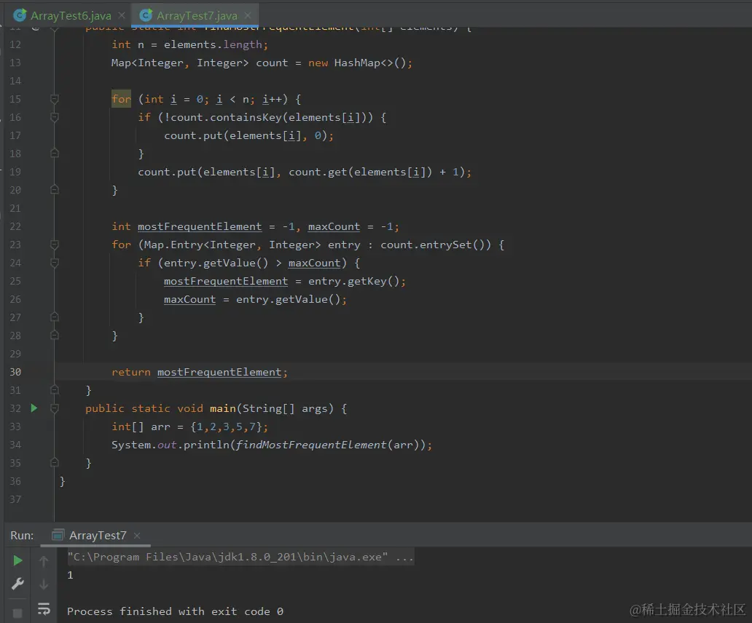Click 'entry.getKey()' on line 25
Viewport: 752px width, 623px height.
tap(354, 281)
